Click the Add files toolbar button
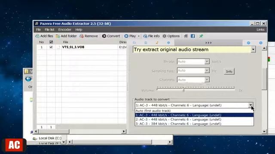 [x=44, y=36]
